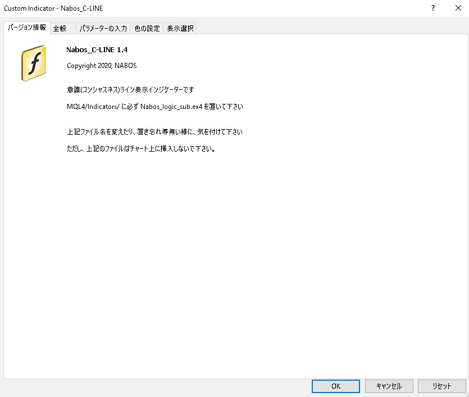Screen dimensions: 469x397
Task: Switch to the バージョン情報 tab
Action: 26,28
